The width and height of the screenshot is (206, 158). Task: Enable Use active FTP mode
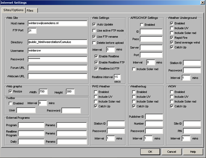point(94,31)
